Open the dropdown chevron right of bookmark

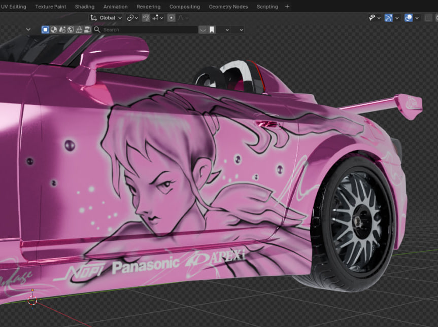tap(227, 30)
